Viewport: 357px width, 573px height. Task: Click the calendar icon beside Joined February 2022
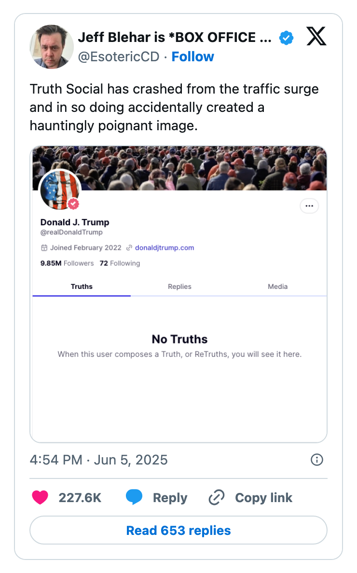pos(44,247)
